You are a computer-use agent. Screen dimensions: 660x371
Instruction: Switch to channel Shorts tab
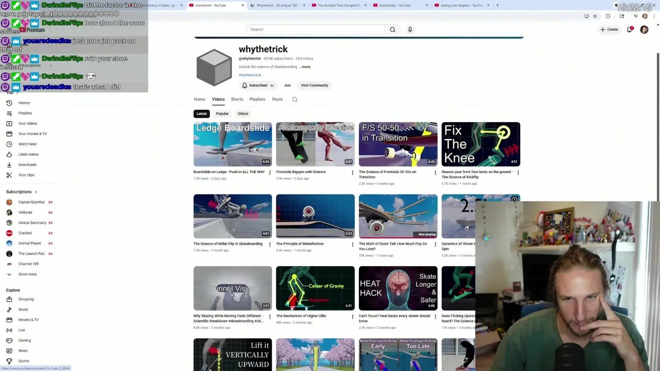237,99
